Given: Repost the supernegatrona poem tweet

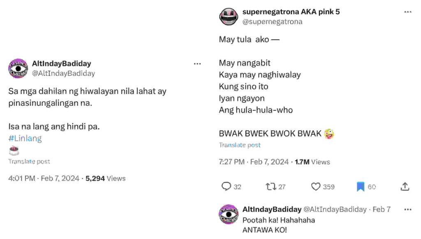Looking at the screenshot, I should coord(270,187).
